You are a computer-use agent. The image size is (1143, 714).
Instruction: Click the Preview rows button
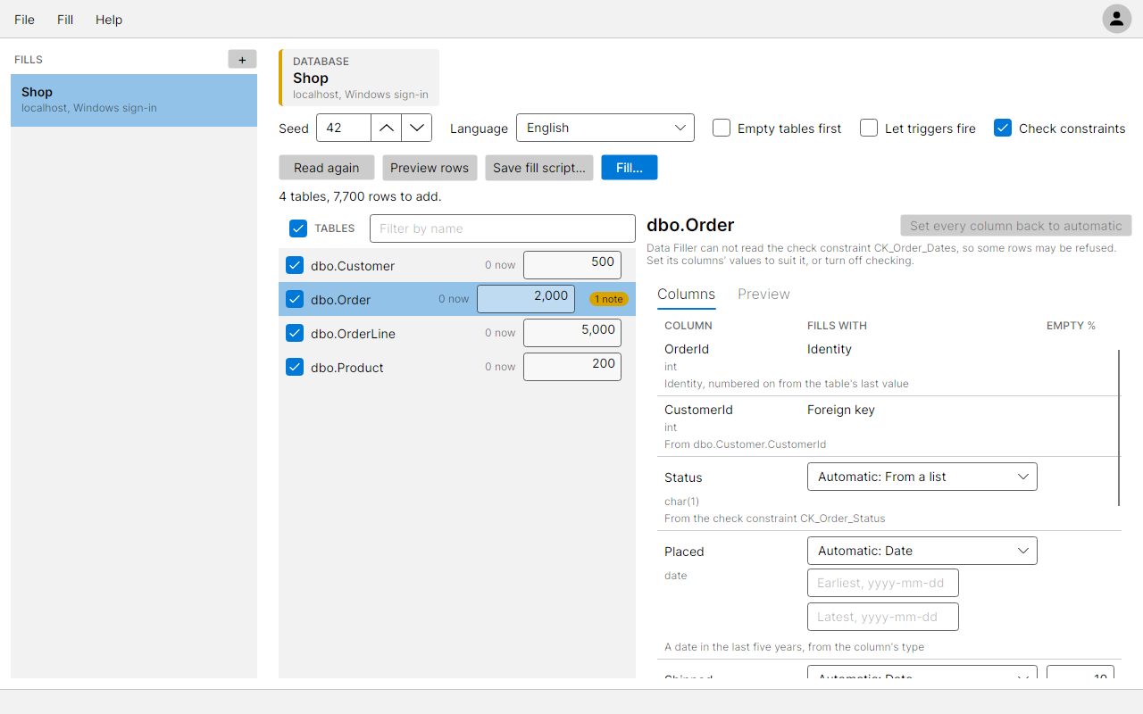430,168
